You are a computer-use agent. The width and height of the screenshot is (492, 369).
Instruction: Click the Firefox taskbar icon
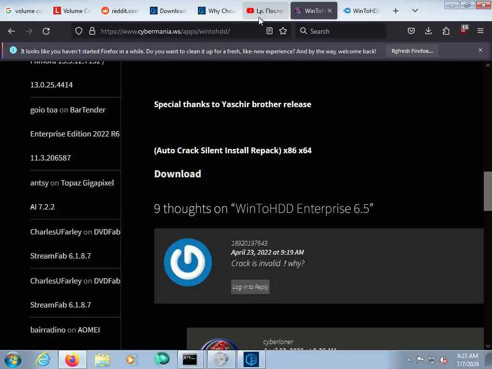click(72, 359)
